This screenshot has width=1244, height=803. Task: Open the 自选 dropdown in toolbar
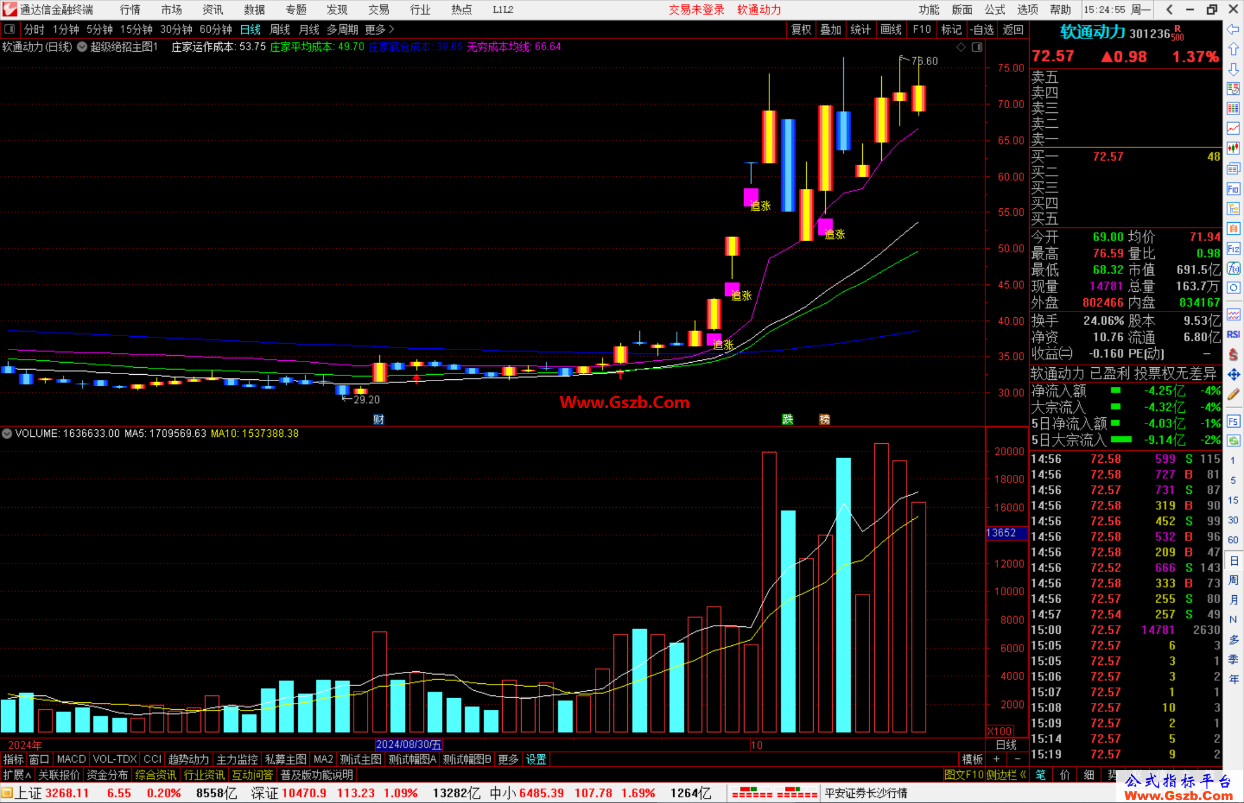coord(982,29)
